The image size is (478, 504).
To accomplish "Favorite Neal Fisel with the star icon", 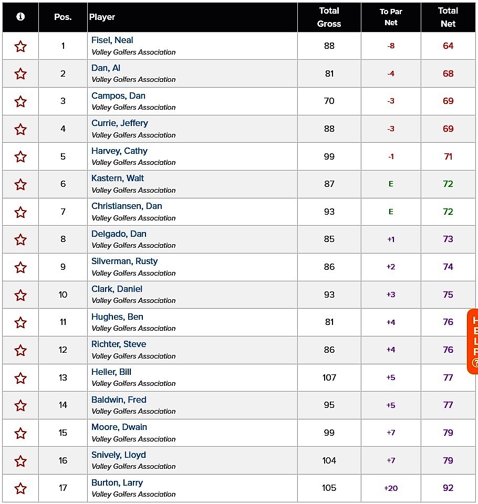I will point(20,46).
